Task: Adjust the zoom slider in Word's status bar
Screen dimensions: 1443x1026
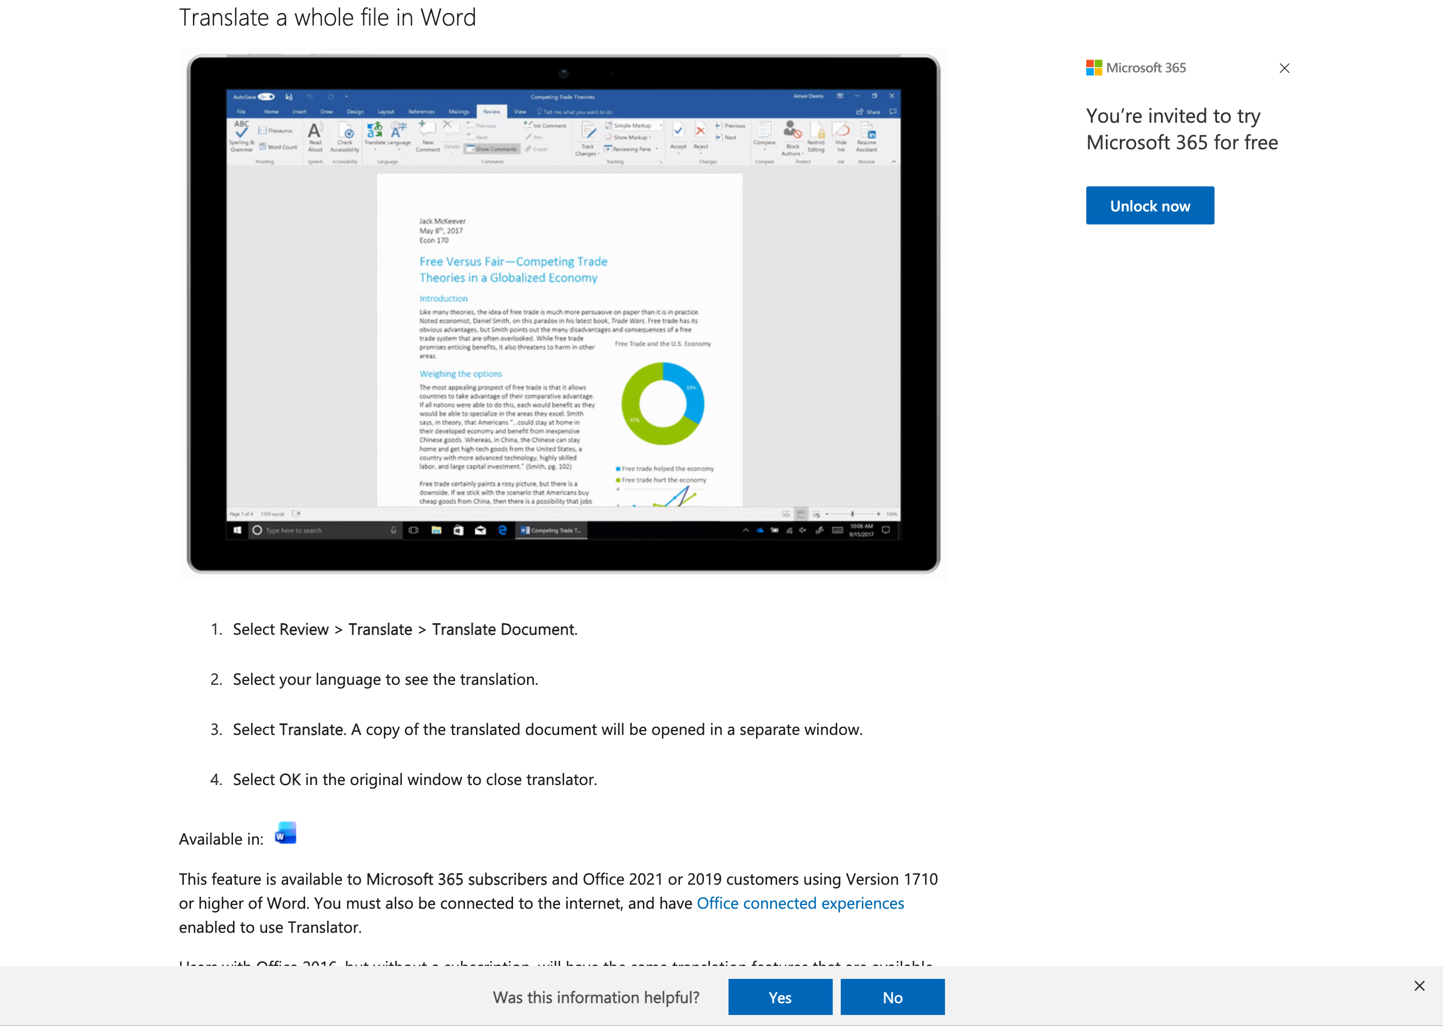Action: [852, 513]
